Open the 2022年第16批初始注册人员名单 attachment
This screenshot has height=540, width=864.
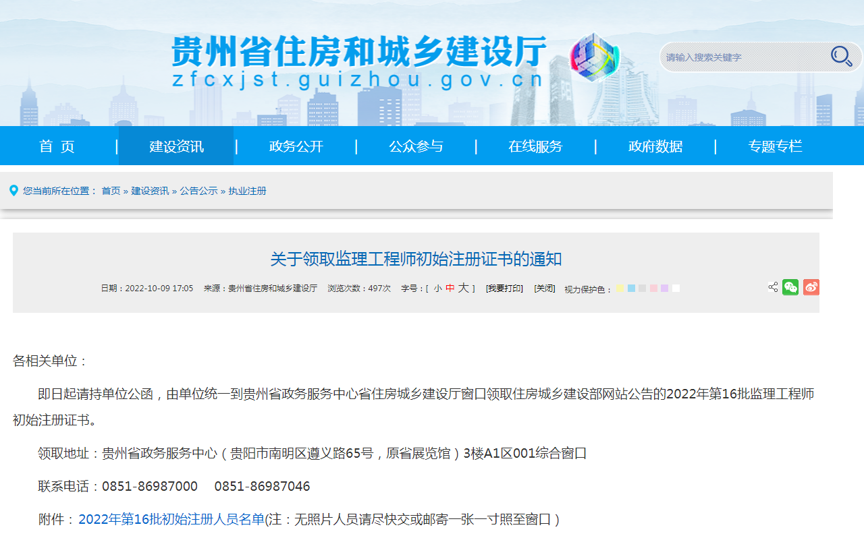point(171,519)
